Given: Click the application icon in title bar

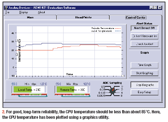Looking at the screenshot, I should (6, 8).
